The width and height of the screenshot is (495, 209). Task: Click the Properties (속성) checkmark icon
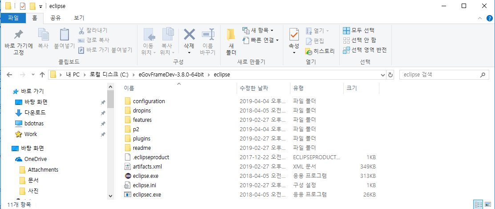(294, 34)
